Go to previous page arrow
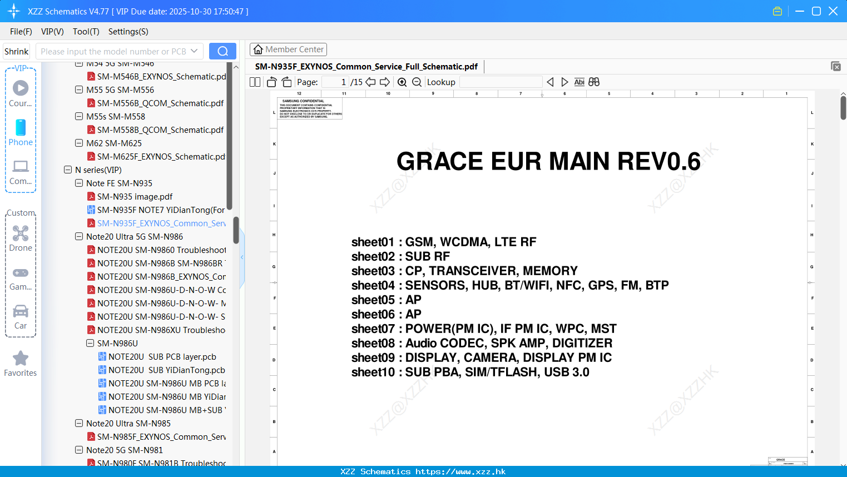847x477 pixels. pyautogui.click(x=370, y=82)
